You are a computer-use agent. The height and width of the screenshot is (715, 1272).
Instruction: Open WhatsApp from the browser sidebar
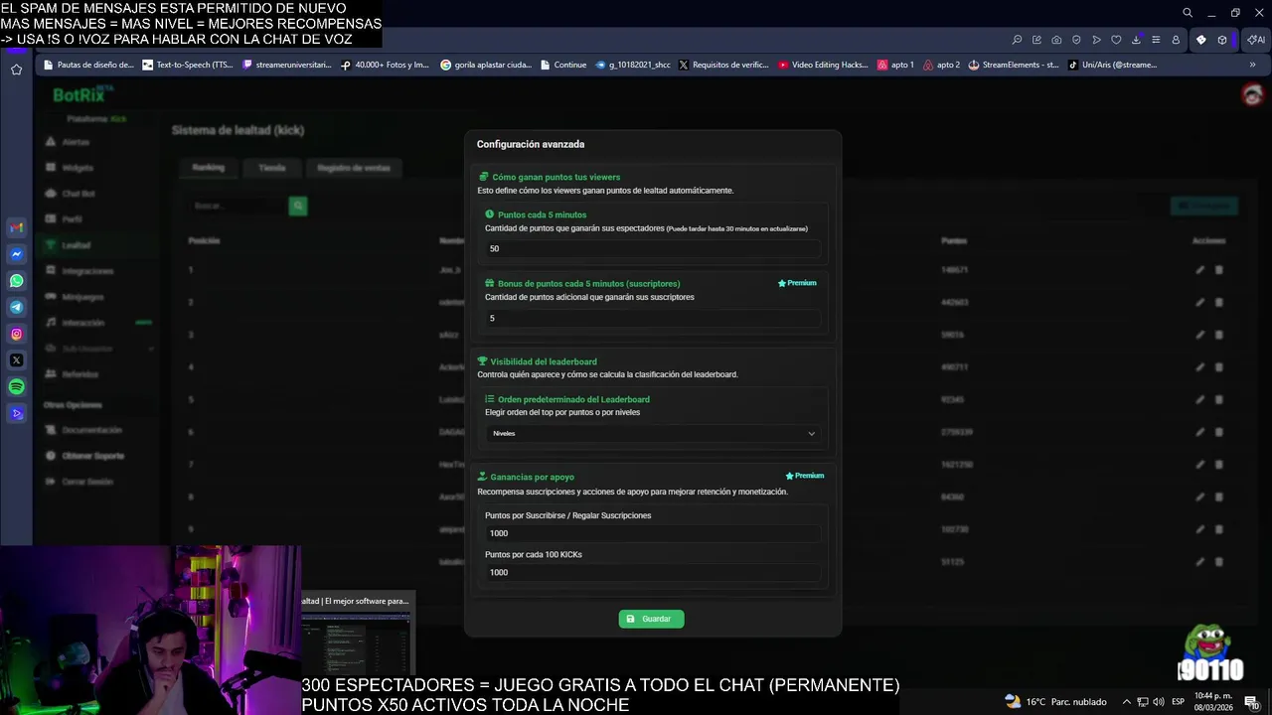[16, 281]
